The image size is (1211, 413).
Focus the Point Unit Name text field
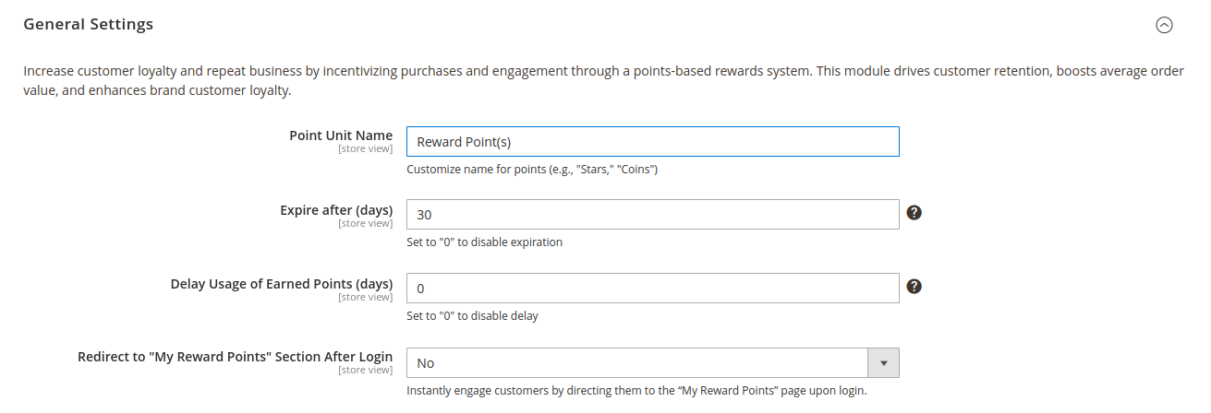[652, 142]
